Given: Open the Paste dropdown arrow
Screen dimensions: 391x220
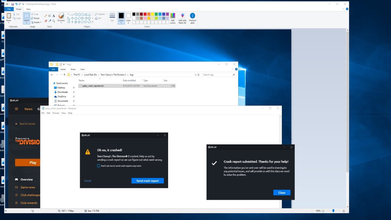Looking at the screenshot, I should pos(9,23).
